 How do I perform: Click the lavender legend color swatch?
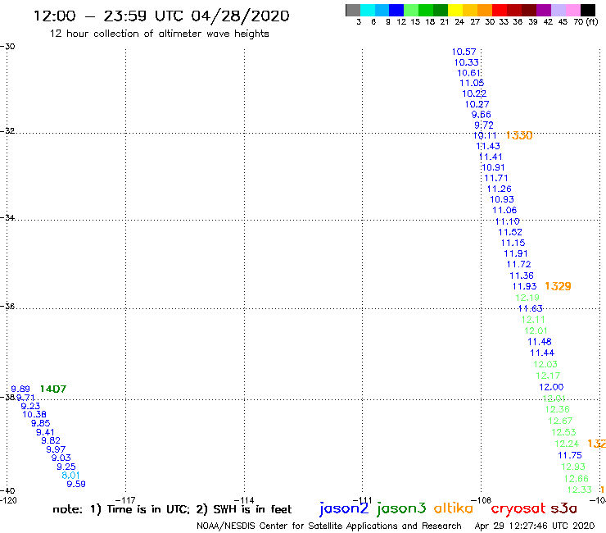[559, 10]
